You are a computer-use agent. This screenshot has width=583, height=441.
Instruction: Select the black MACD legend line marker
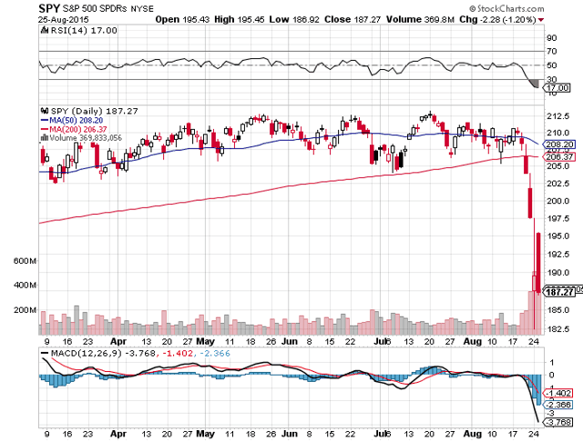click(x=45, y=354)
